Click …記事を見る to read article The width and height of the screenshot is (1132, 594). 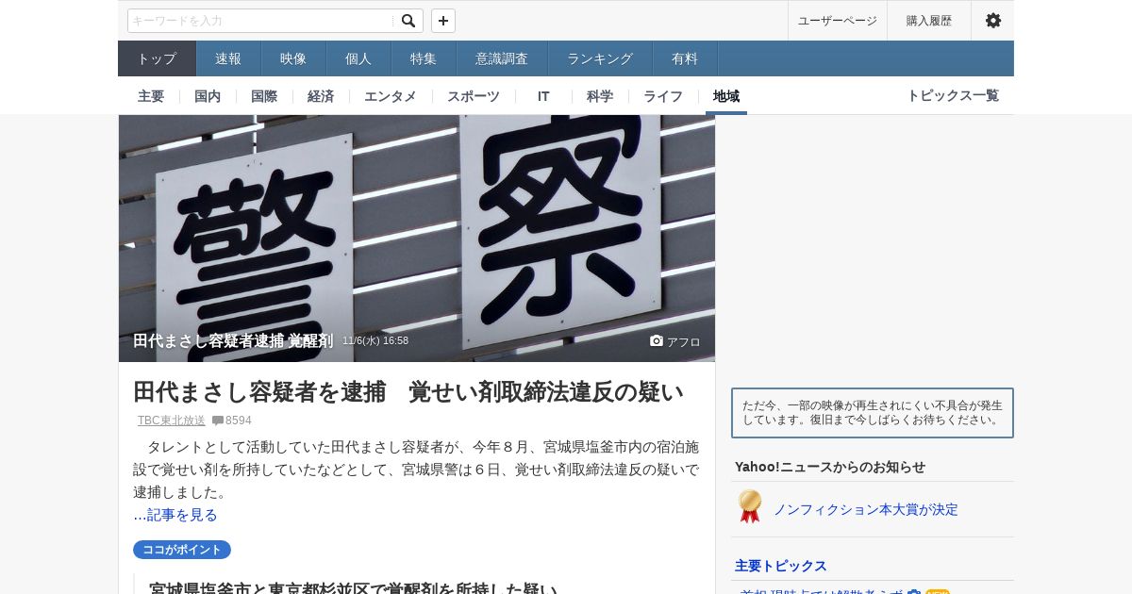(175, 515)
